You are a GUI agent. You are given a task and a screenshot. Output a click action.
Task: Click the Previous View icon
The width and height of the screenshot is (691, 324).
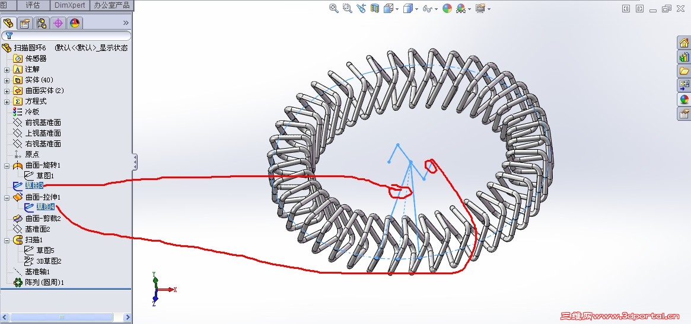(x=361, y=8)
